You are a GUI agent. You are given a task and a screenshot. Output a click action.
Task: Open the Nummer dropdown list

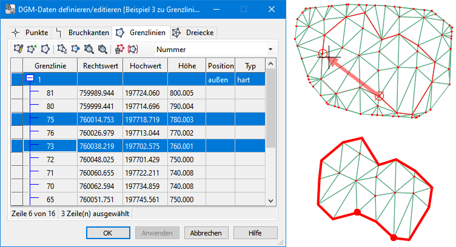tap(269, 49)
